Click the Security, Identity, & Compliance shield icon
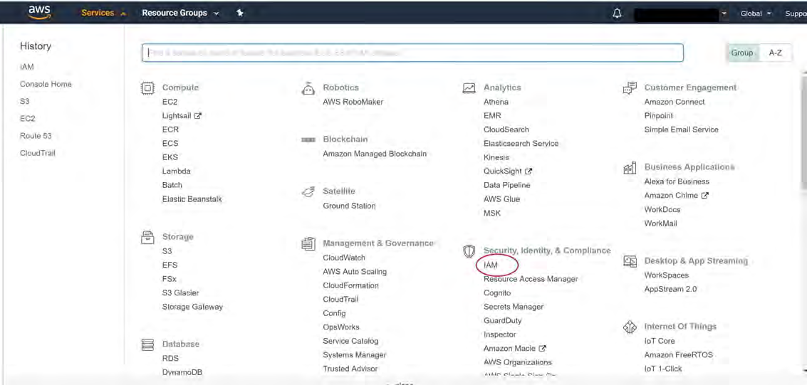This screenshot has height=385, width=807. coord(469,250)
